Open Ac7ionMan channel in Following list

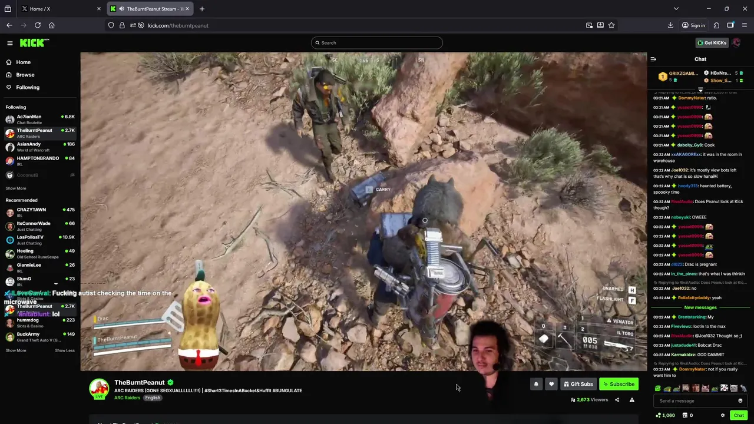40,119
